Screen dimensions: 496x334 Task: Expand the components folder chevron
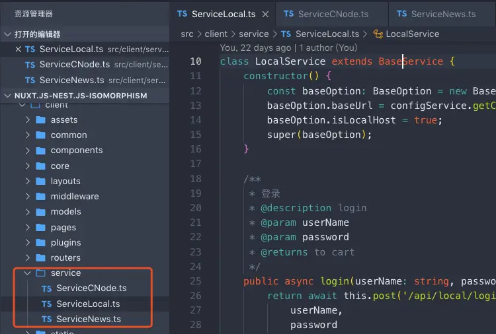(x=28, y=150)
